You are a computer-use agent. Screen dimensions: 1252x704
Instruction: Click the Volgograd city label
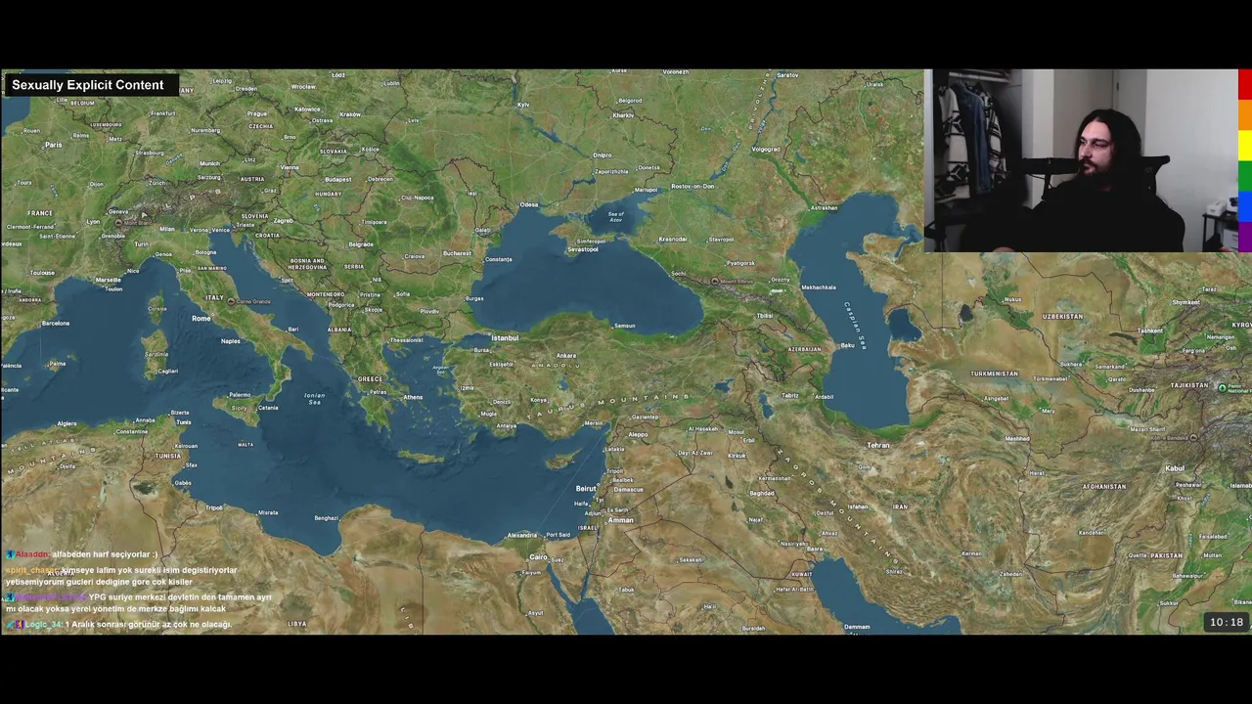coord(766,150)
